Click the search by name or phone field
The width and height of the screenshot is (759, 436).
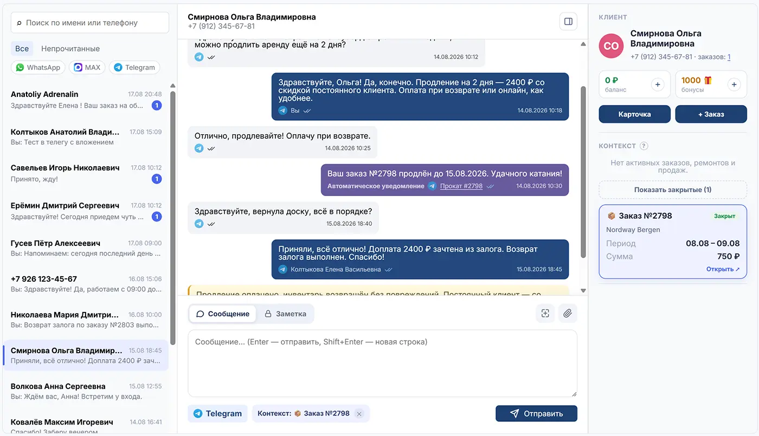(90, 23)
